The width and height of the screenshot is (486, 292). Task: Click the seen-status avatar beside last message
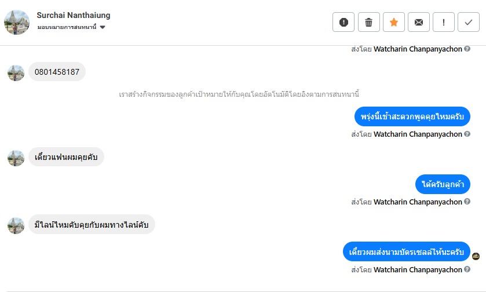pos(476,256)
